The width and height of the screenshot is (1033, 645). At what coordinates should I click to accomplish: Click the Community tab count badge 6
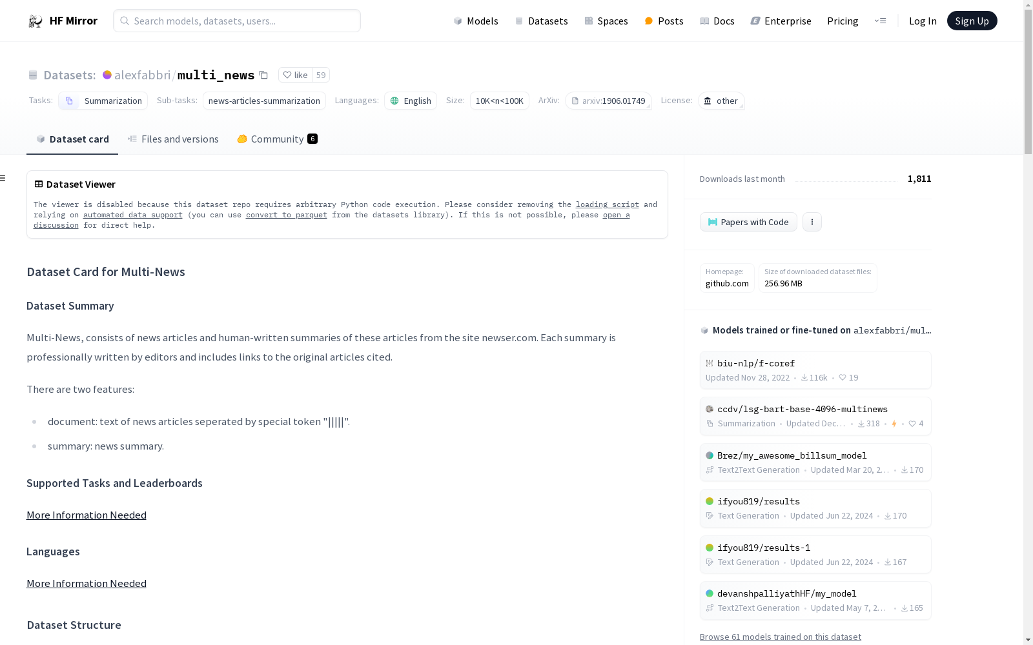pos(312,139)
